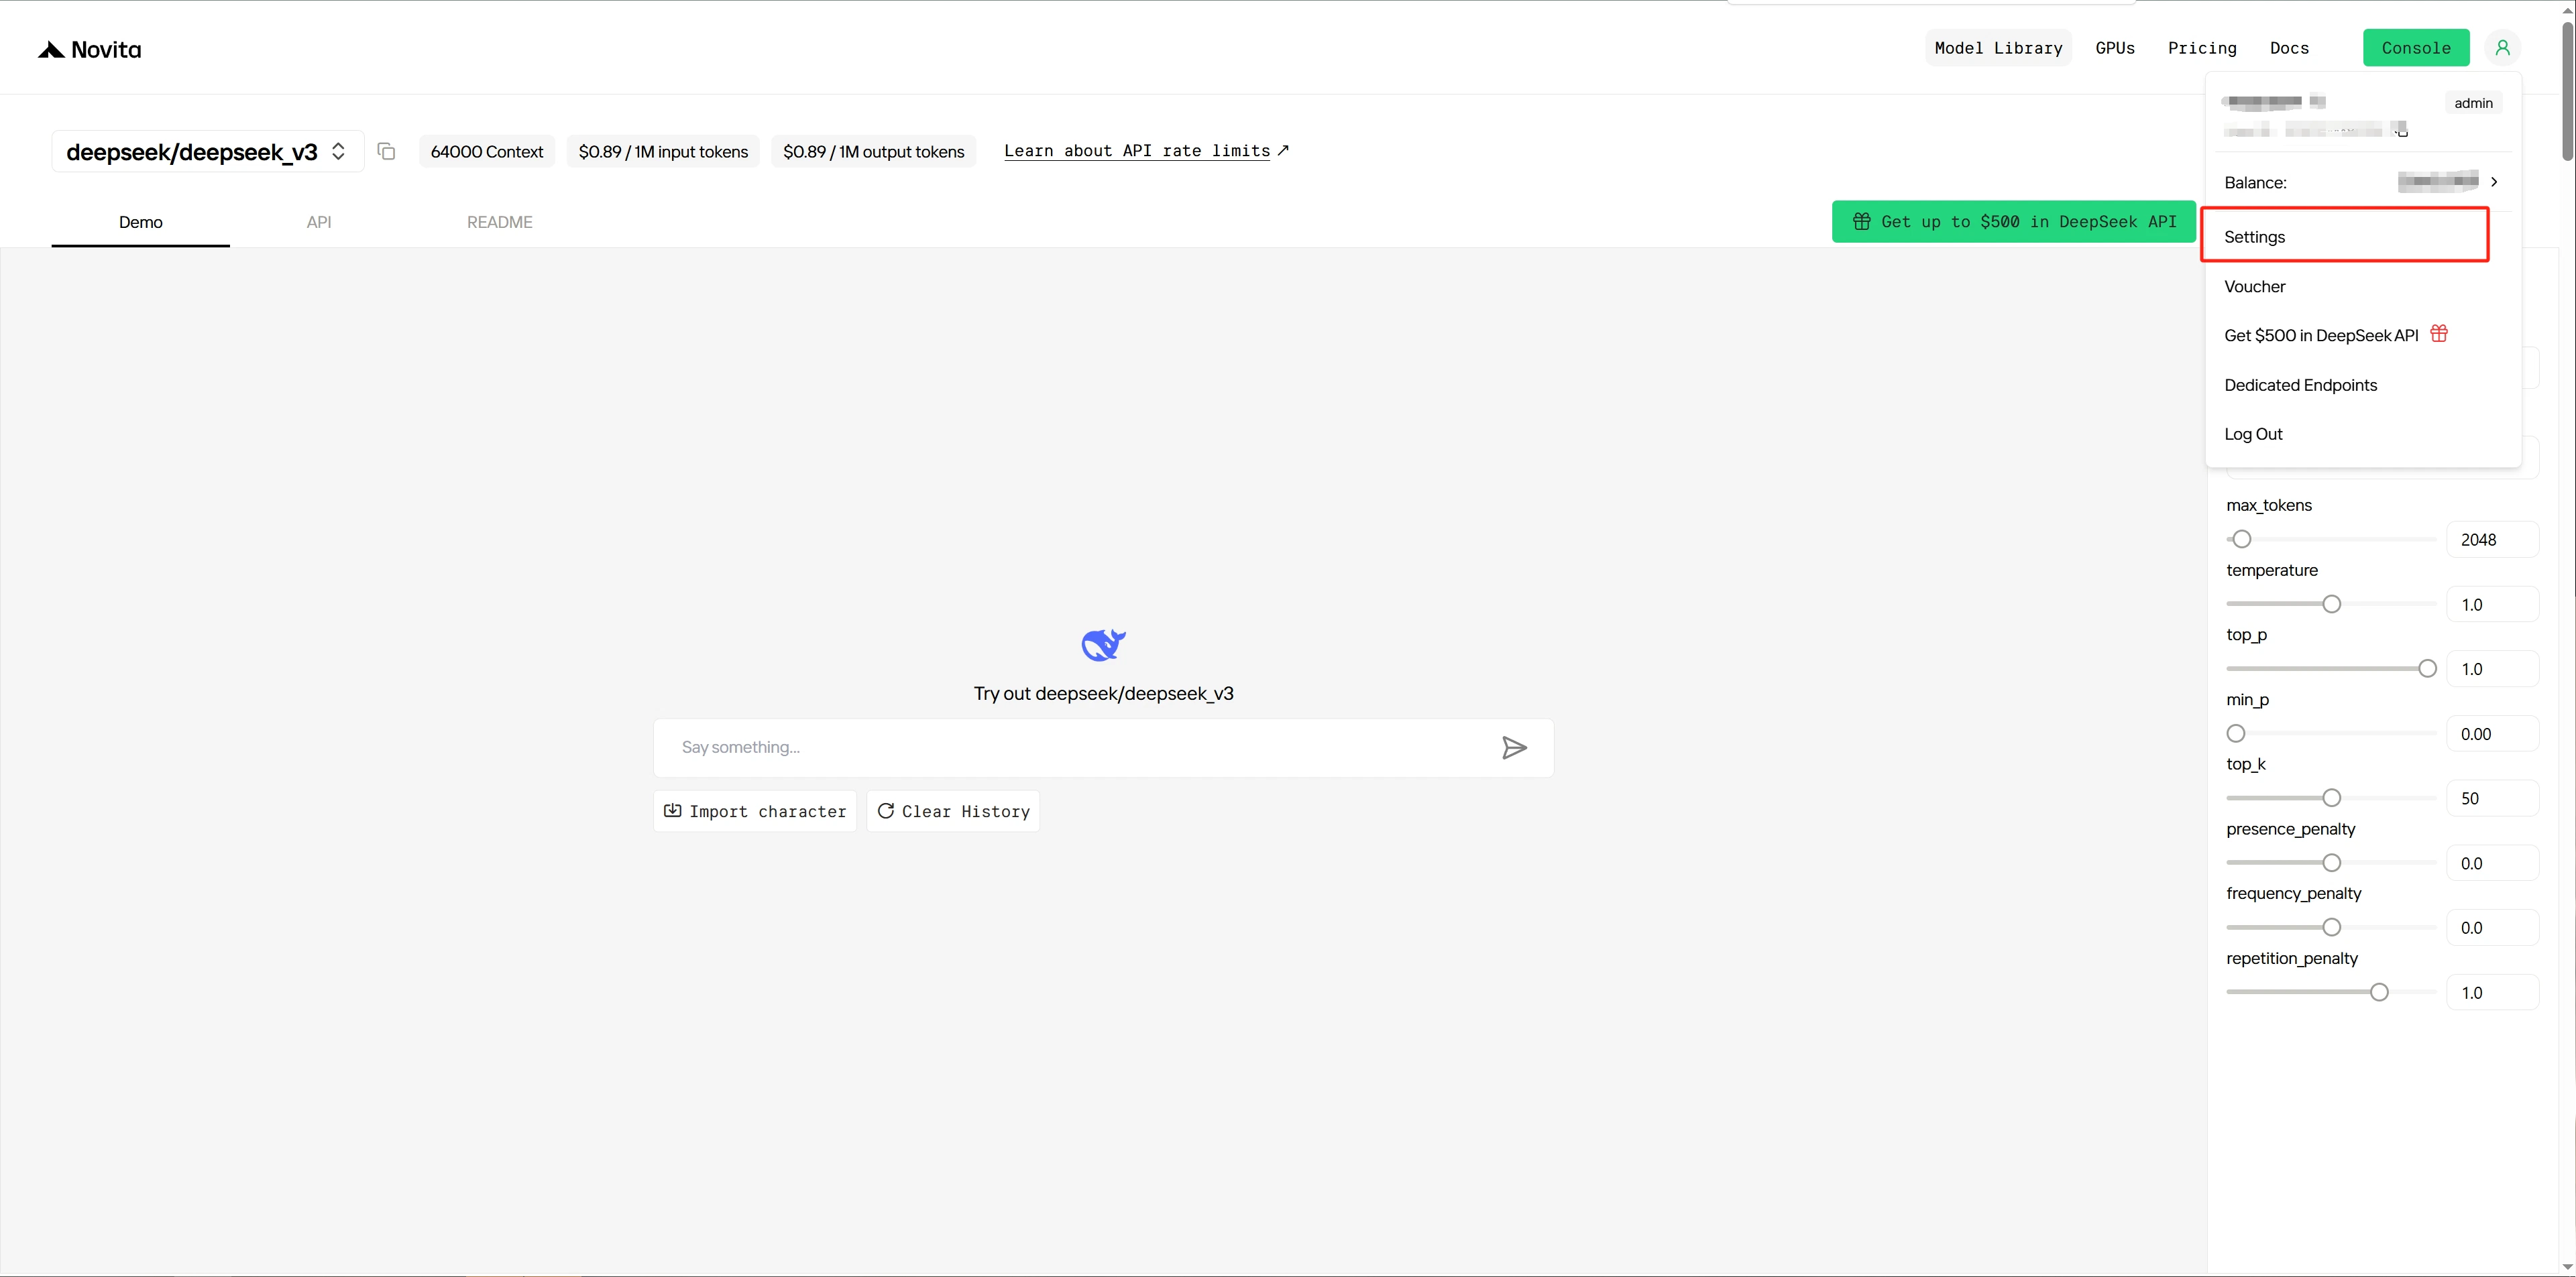The image size is (2576, 1277).
Task: Click the red gift icon beside Get $500
Action: [2439, 334]
